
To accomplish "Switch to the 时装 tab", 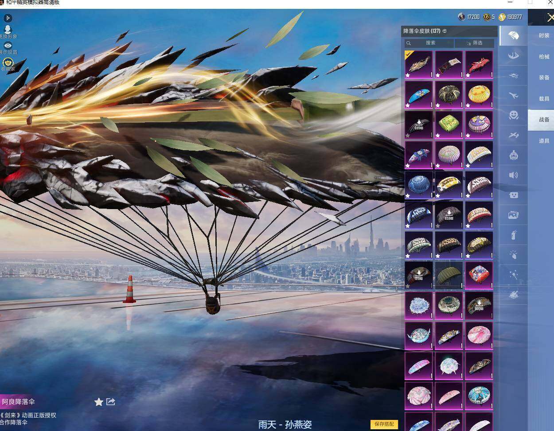I will pos(544,35).
